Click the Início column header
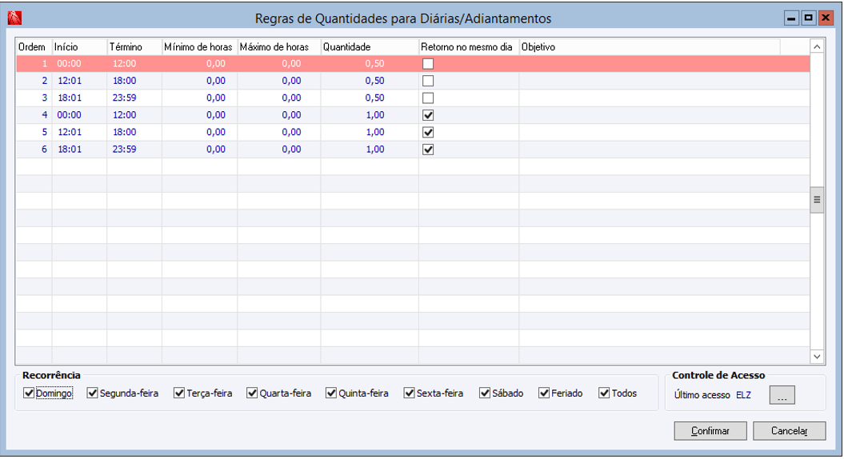The image size is (844, 459). pos(79,47)
